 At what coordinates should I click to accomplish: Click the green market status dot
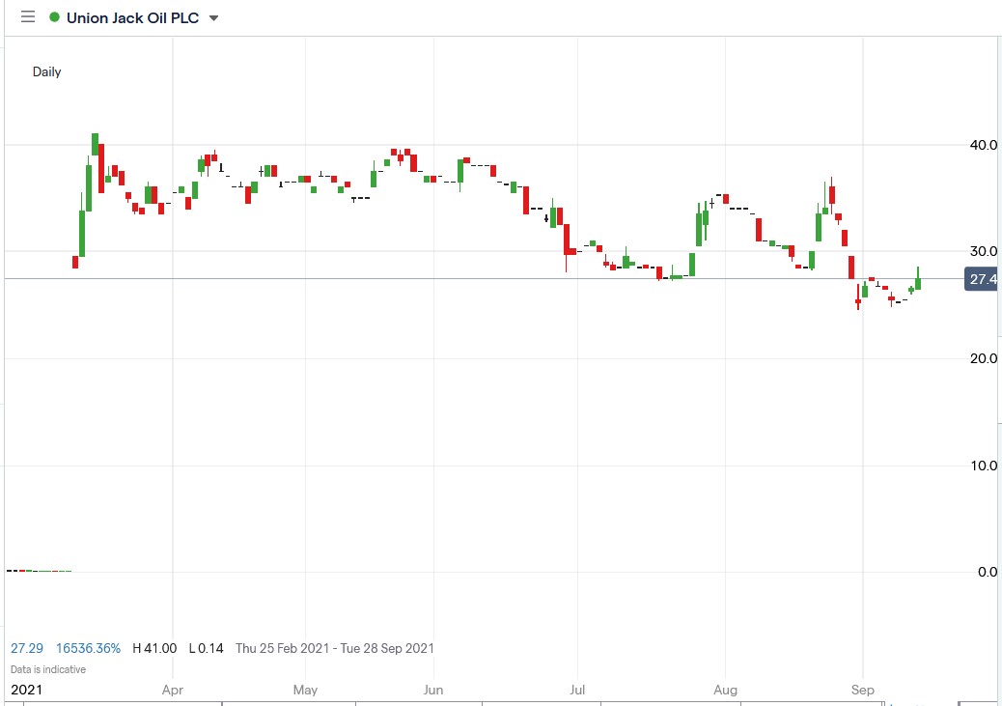pos(56,16)
